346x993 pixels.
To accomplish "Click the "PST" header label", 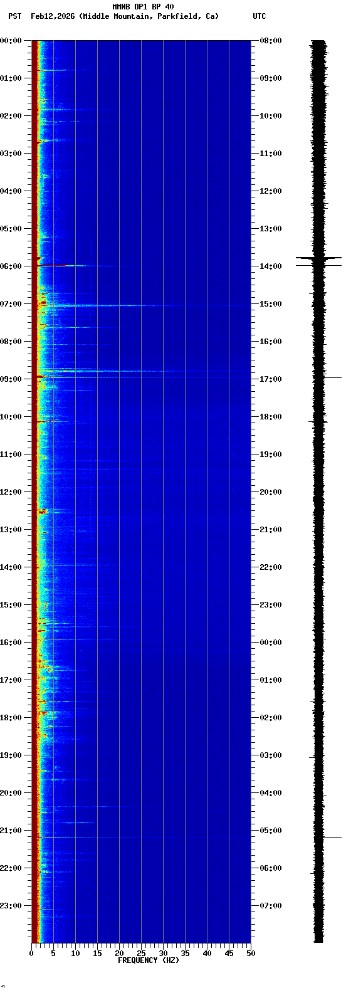I will 14,16.
